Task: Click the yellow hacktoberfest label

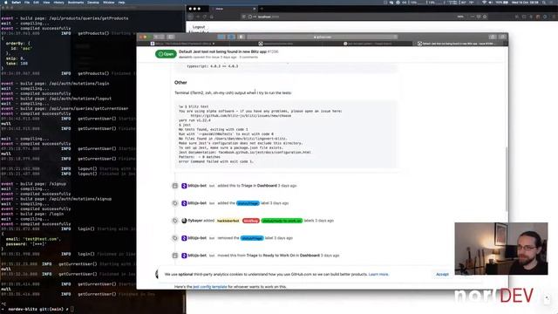Action: click(228, 221)
